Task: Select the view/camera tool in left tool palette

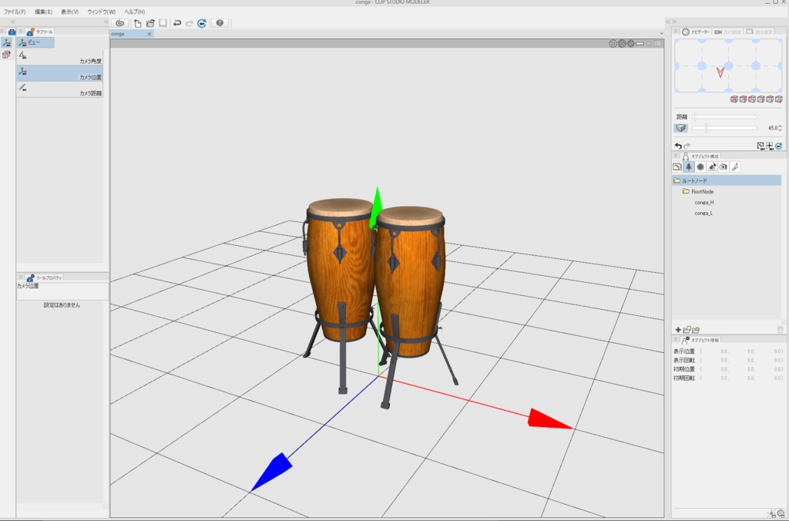Action: point(6,43)
